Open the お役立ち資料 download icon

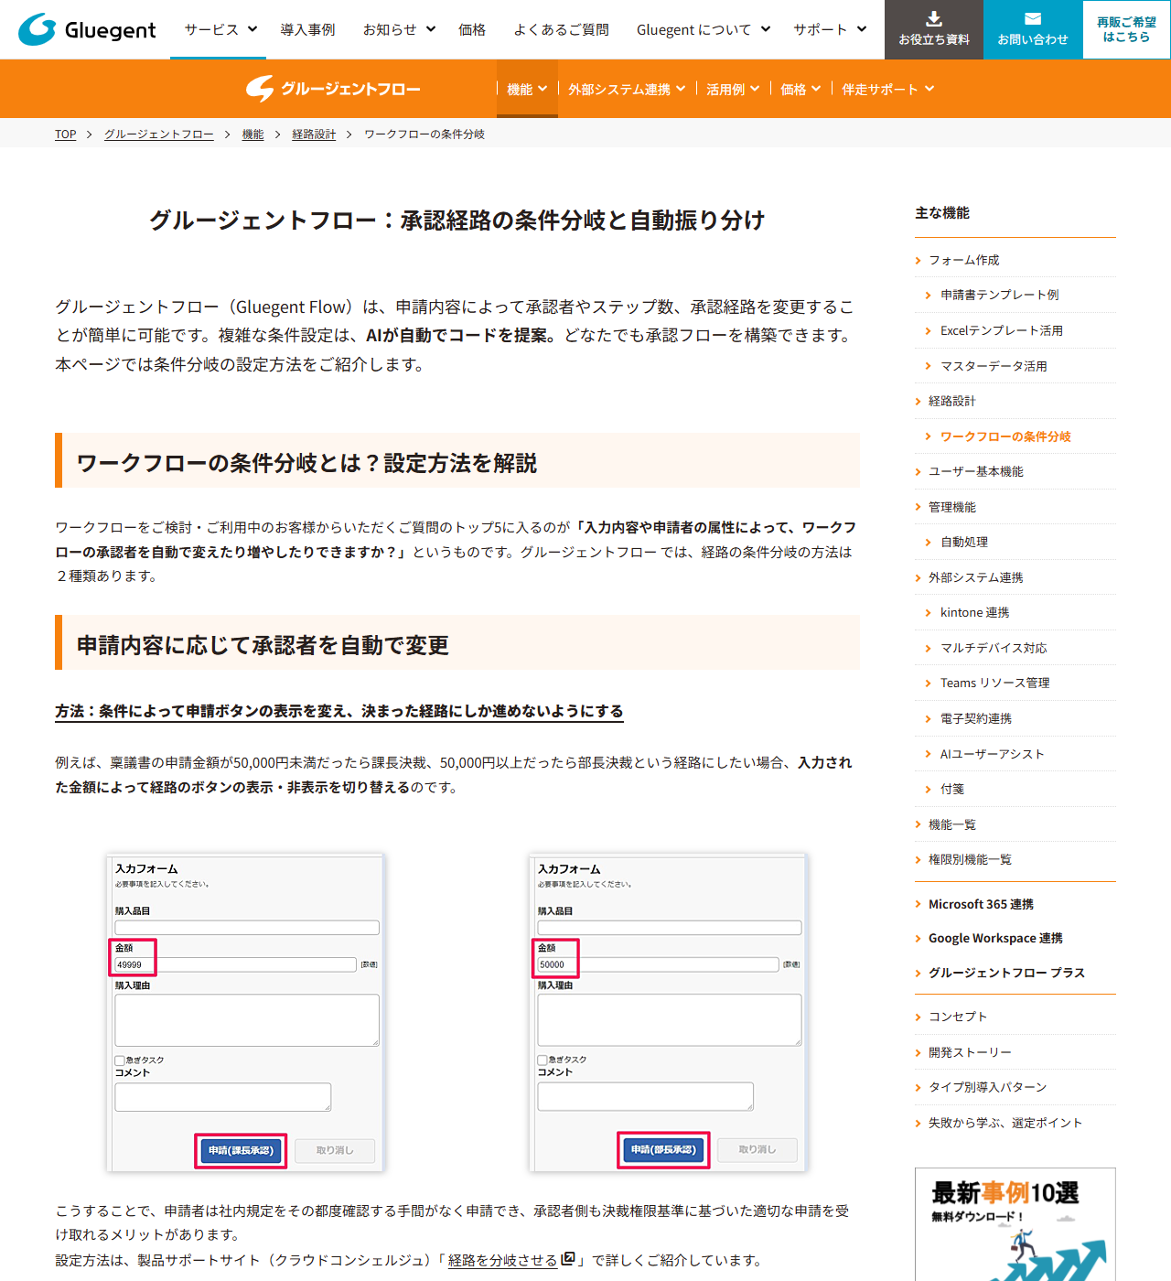934,19
